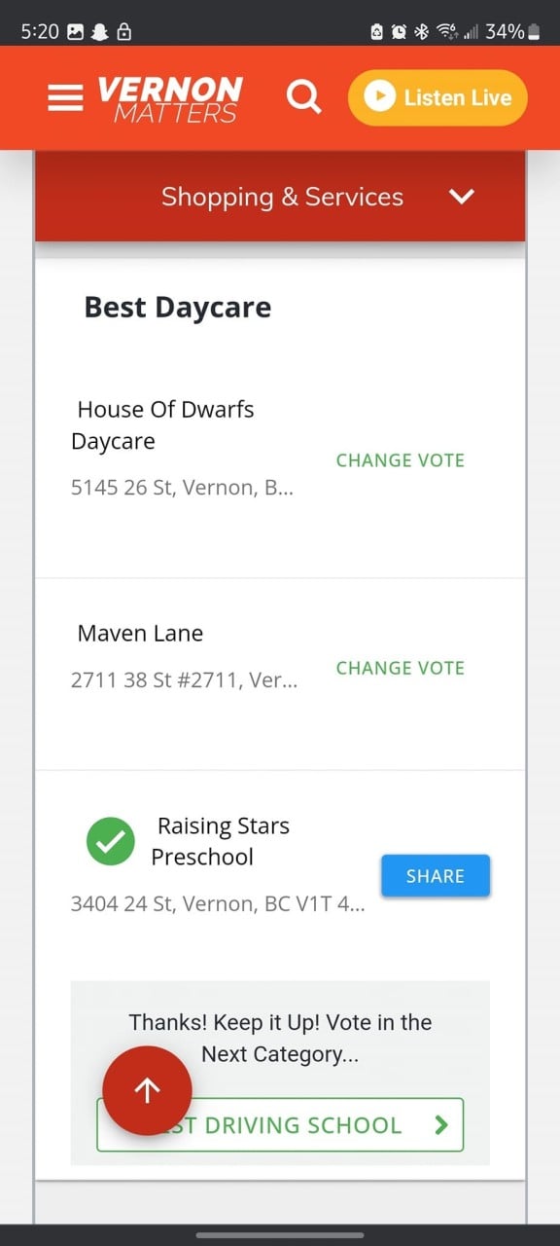Tap the alarm clock status icon
Image resolution: width=560 pixels, height=1246 pixels.
(x=399, y=32)
